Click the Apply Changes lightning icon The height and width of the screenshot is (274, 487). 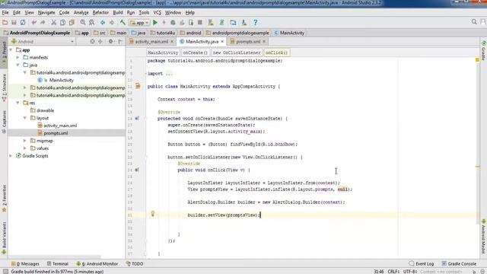tap(164, 22)
